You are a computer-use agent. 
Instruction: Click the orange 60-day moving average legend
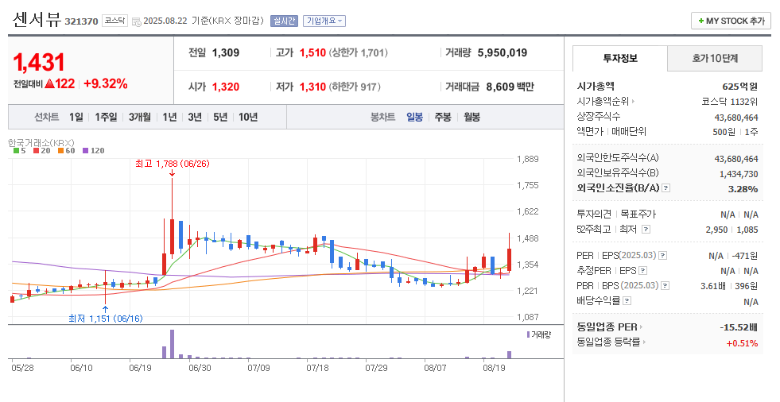coord(66,151)
